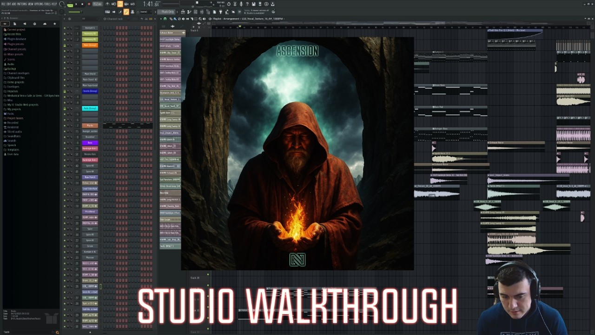Toggle the orange link icon in toolbar
Image resolution: width=595 pixels, height=335 pixels.
click(x=126, y=12)
